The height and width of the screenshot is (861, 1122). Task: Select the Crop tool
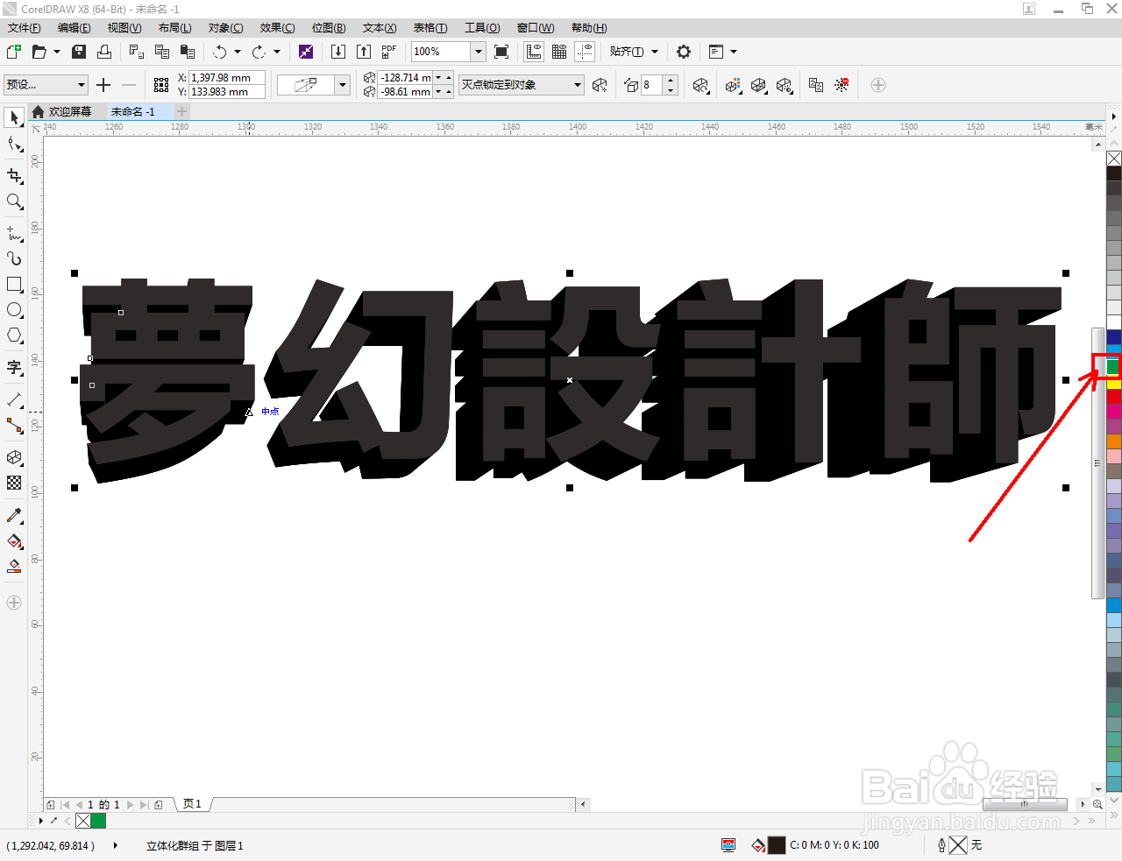[14, 175]
